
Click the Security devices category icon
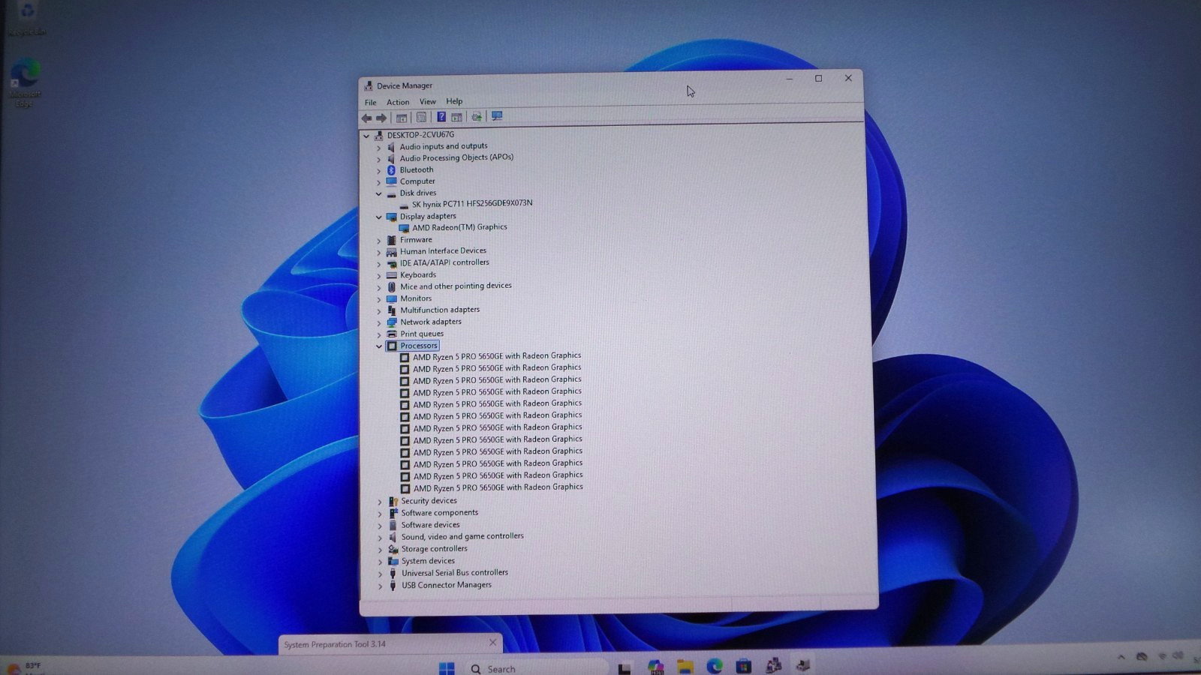pyautogui.click(x=393, y=501)
